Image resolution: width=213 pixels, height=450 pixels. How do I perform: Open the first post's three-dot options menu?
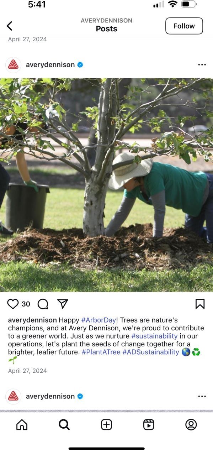[x=202, y=65]
